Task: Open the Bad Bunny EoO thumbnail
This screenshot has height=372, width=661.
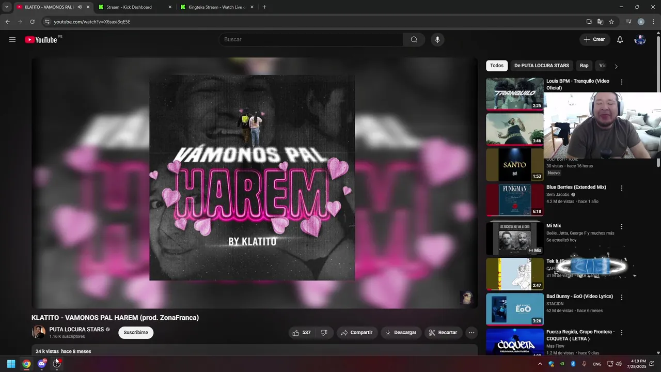Action: tap(515, 309)
